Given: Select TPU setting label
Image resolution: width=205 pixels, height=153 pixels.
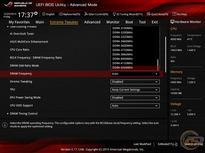Looking at the screenshot, I should pos(12,90).
